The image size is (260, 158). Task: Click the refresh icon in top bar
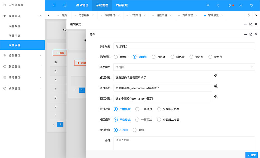click(x=65, y=5)
